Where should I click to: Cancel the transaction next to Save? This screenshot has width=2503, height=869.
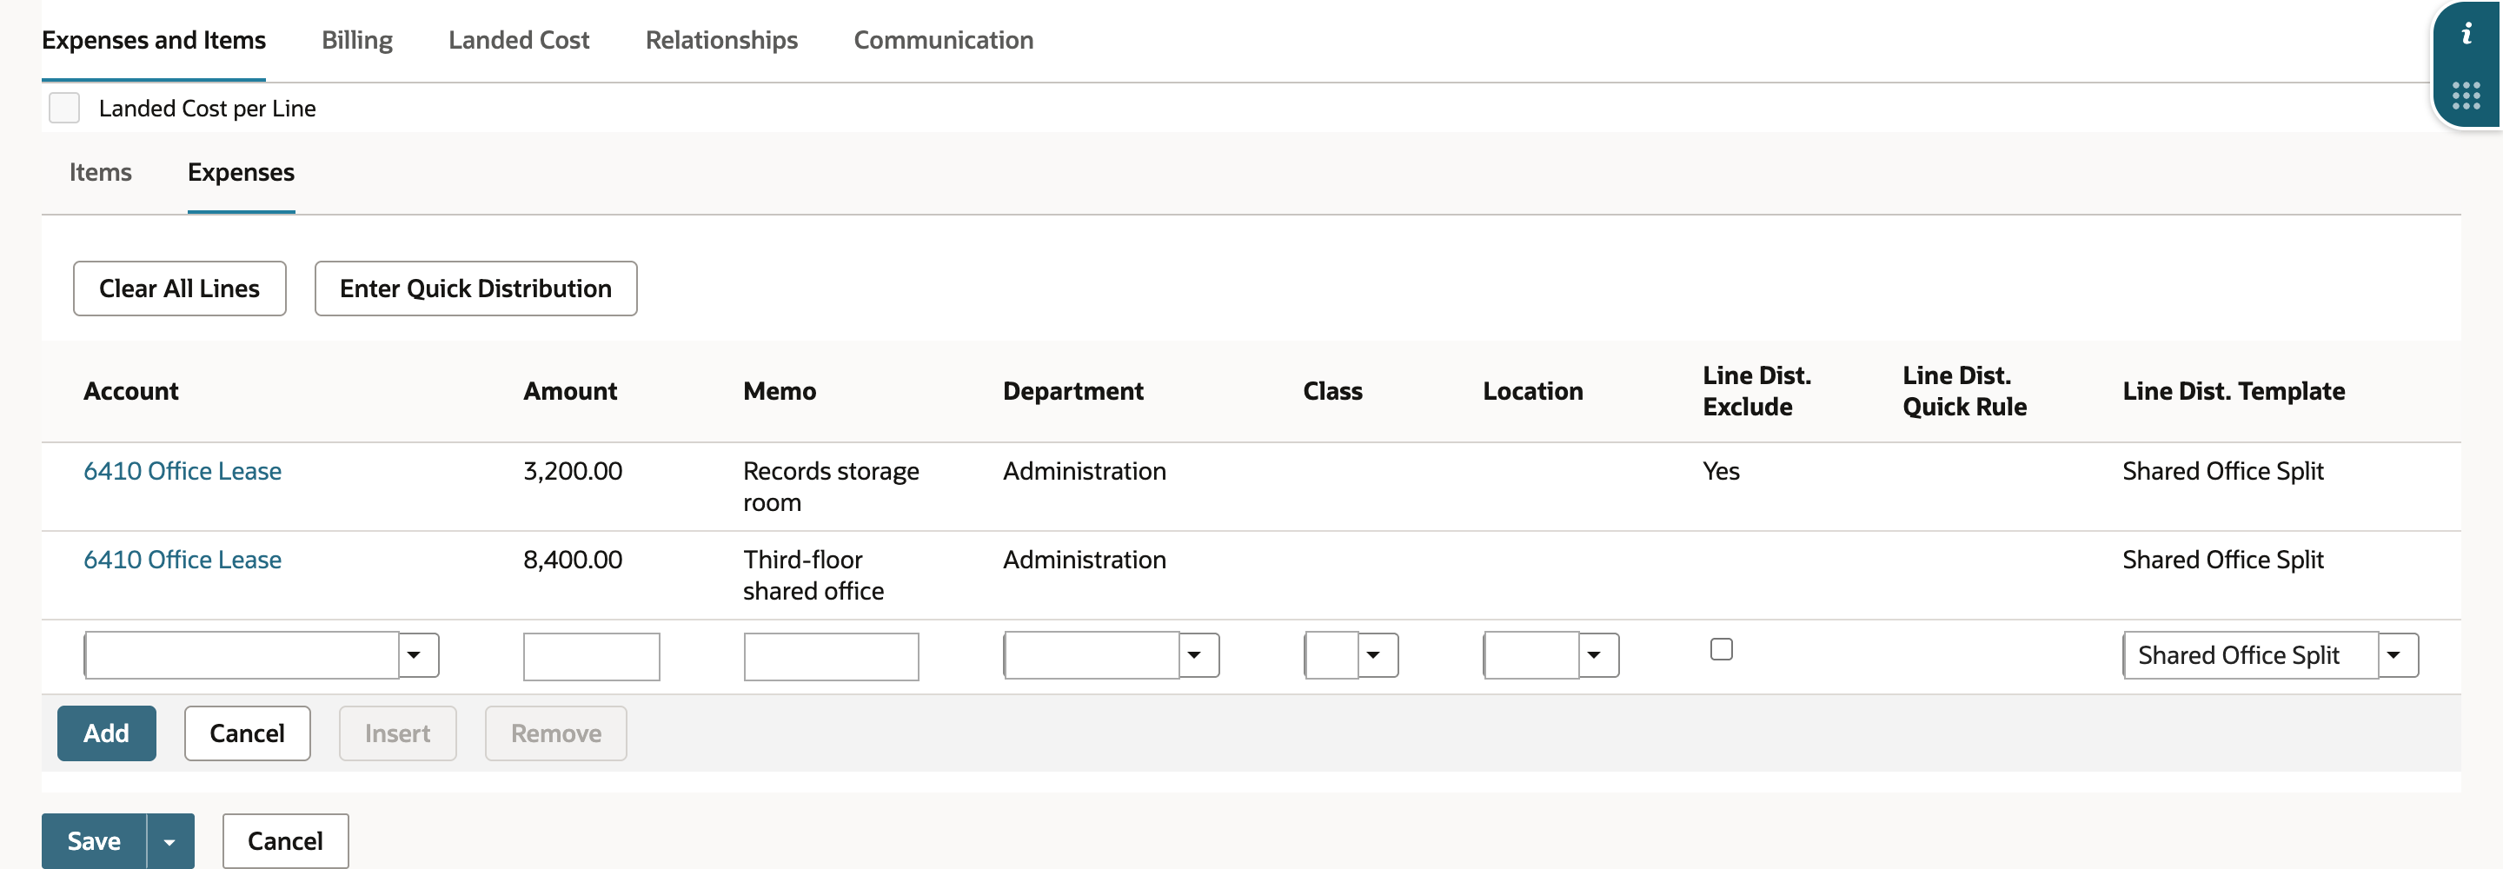click(x=286, y=841)
